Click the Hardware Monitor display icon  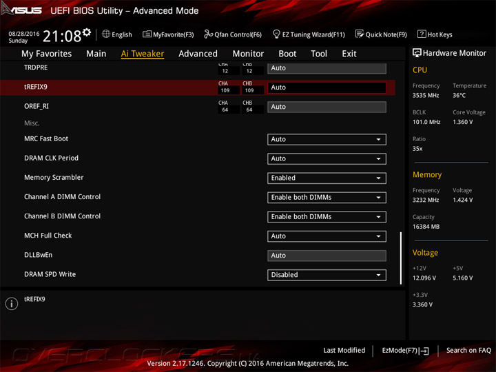pyautogui.click(x=417, y=53)
